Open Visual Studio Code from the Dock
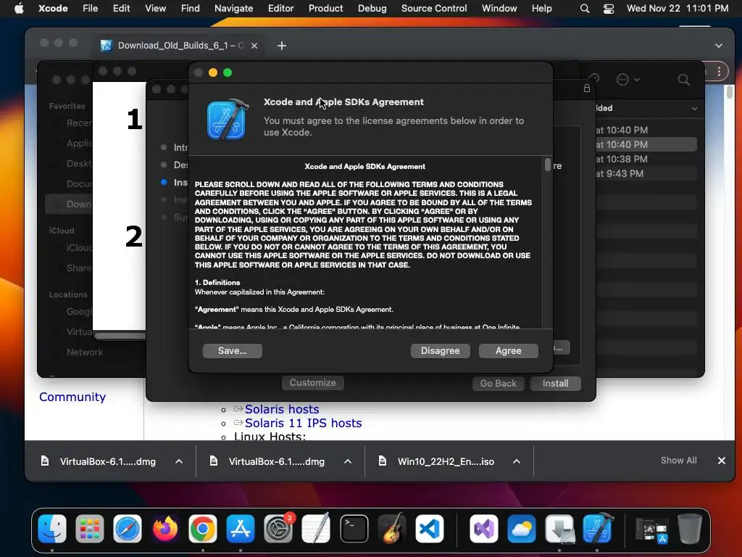Image resolution: width=742 pixels, height=557 pixels. [x=430, y=528]
